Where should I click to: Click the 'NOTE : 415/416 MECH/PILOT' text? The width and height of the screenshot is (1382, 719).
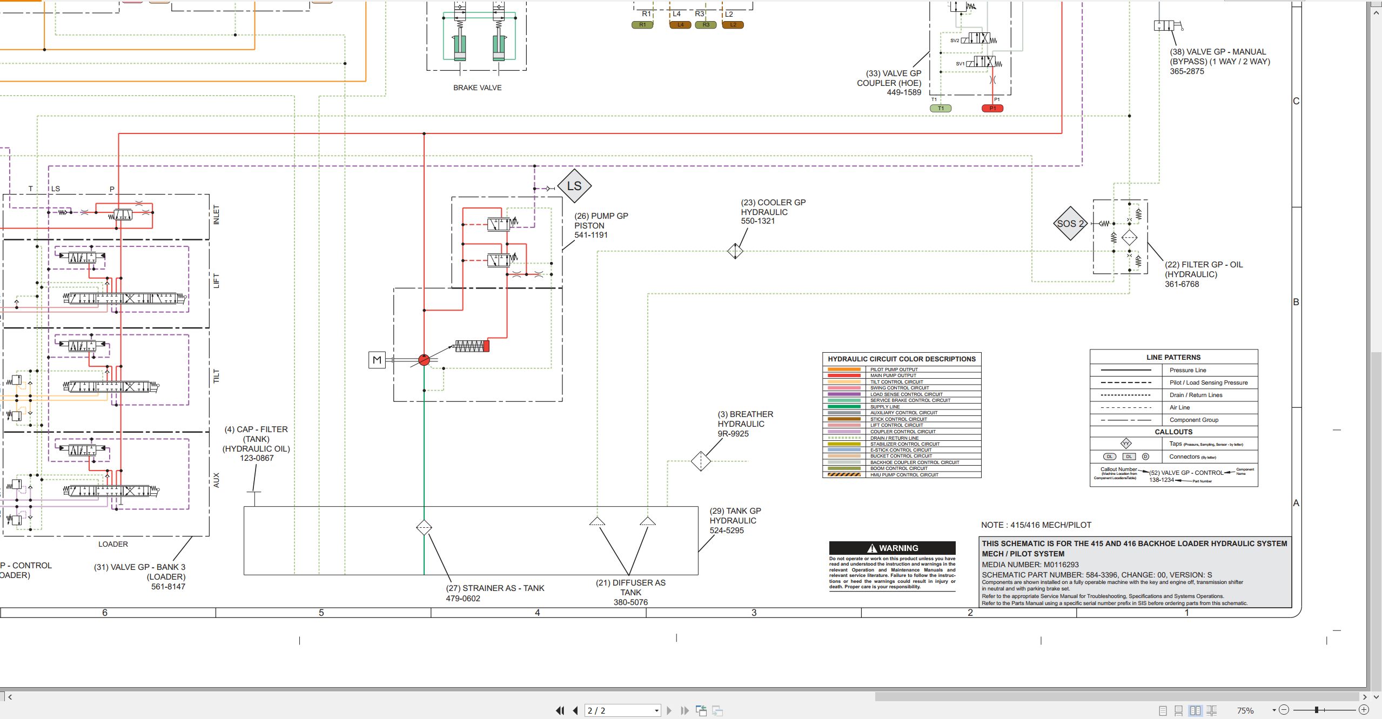(1036, 525)
